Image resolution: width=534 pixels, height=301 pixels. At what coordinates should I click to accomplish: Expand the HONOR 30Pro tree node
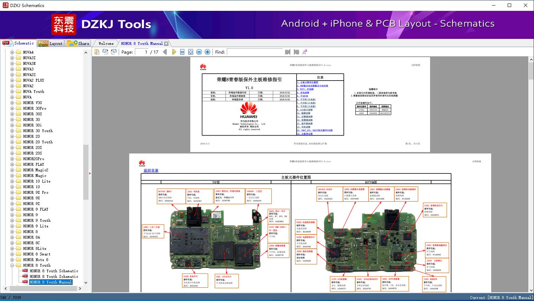tap(12, 108)
